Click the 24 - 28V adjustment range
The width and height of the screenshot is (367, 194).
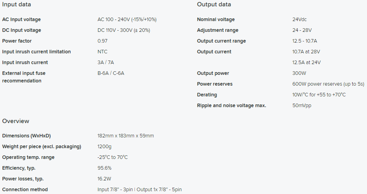302,30
